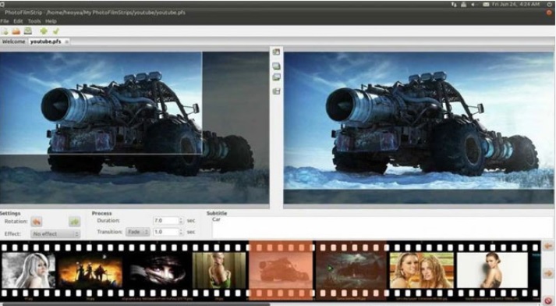Viewport: 556px width, 306px height.
Task: Click the top motion icon between the previews
Action: [276, 52]
